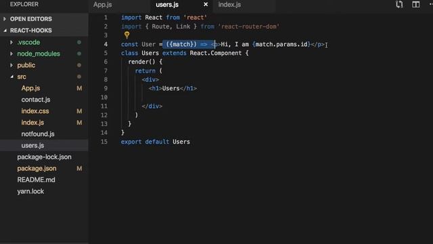433x244 pixels.
Task: Click export default Users on line 15
Action: (156, 142)
